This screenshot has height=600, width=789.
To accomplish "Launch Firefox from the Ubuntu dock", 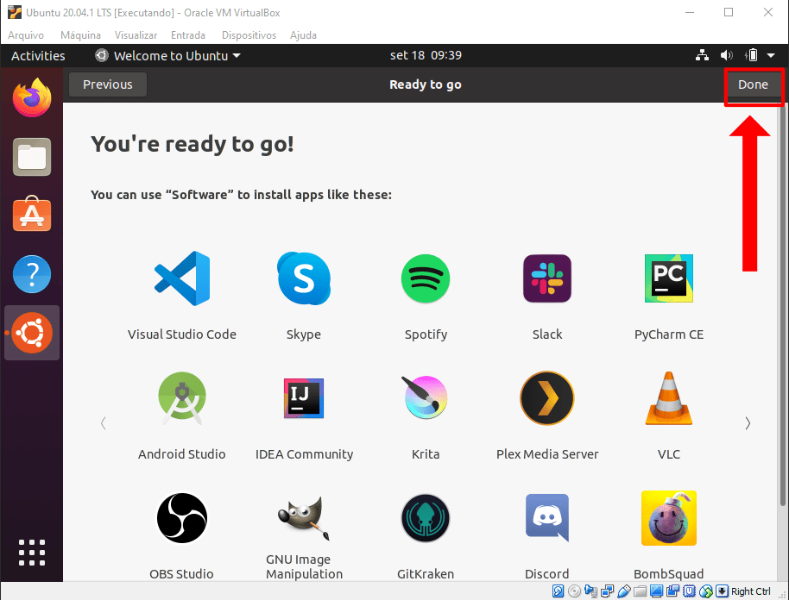I will pos(32,97).
